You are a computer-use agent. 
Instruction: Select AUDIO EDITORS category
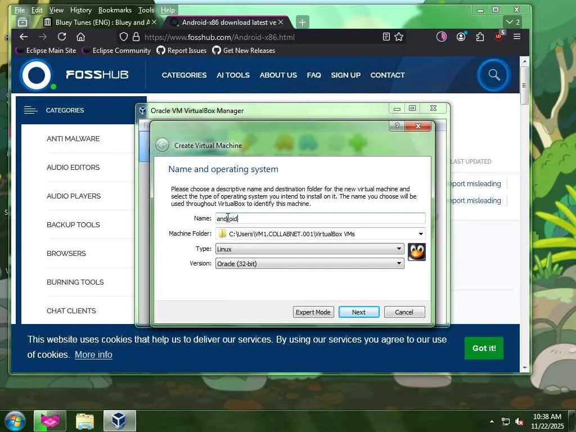click(73, 167)
